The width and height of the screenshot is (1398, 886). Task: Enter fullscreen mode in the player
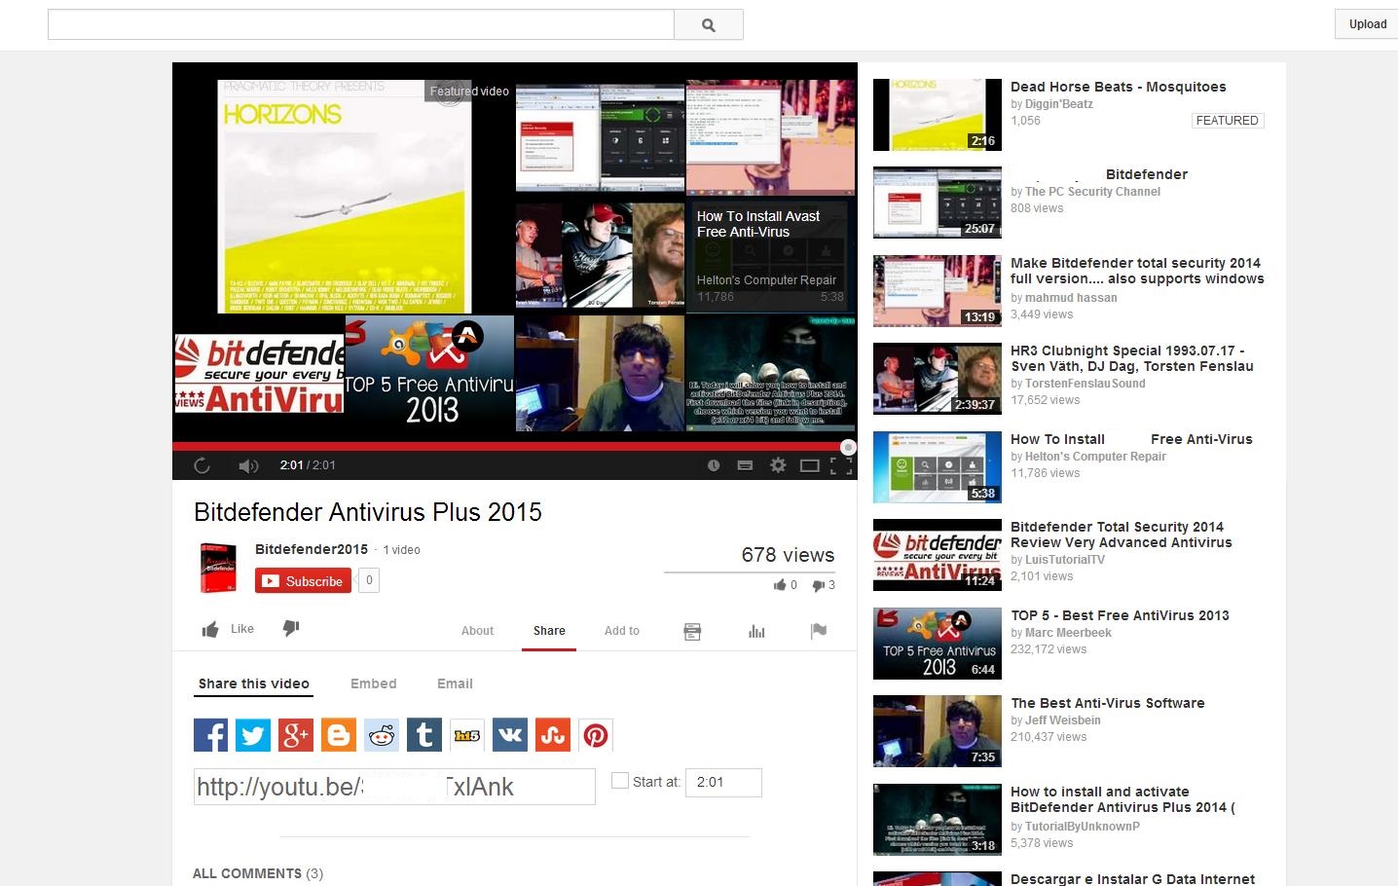841,465
